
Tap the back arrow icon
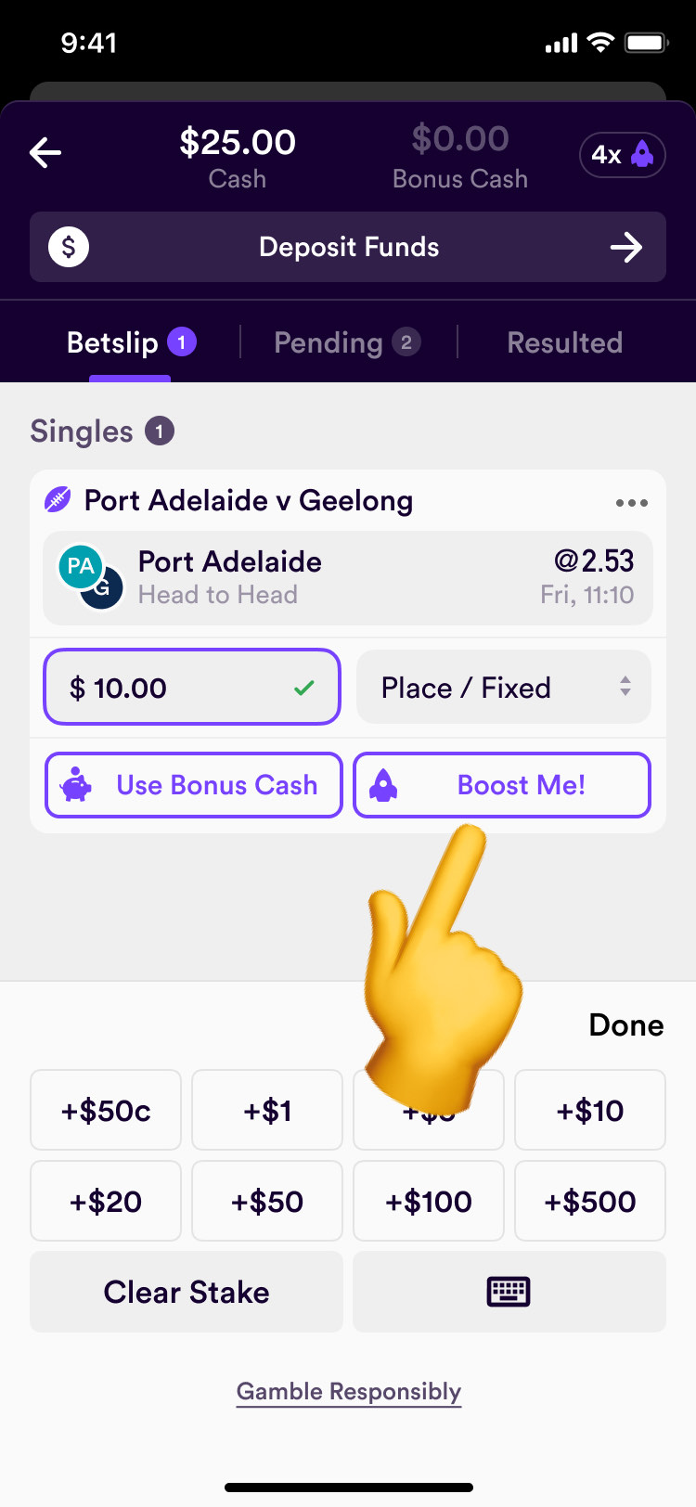click(x=45, y=153)
